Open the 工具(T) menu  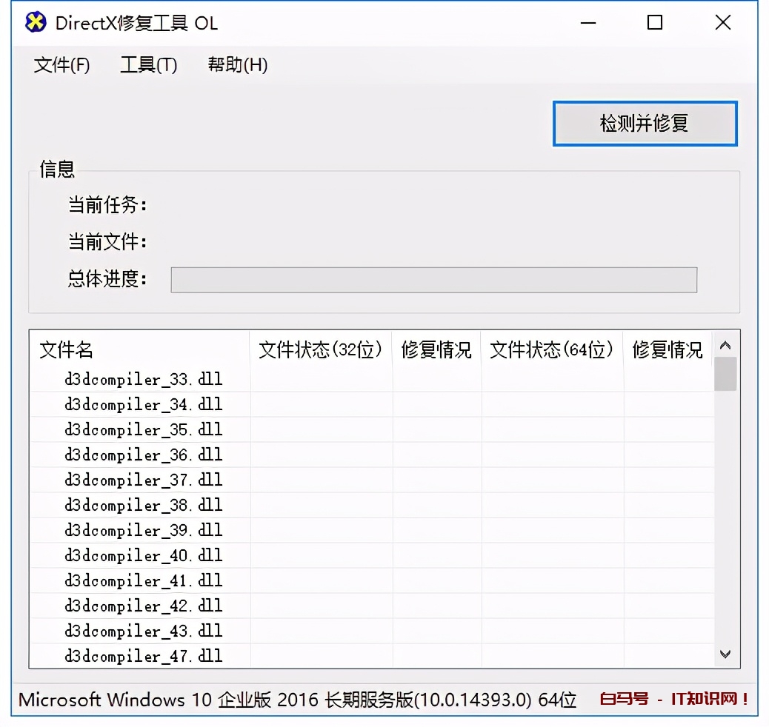[x=148, y=65]
